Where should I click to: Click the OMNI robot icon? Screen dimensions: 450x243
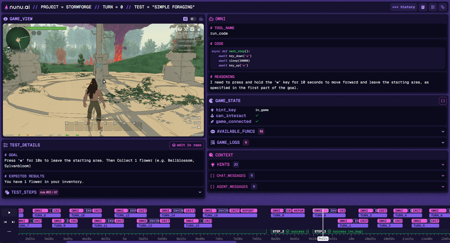point(211,19)
